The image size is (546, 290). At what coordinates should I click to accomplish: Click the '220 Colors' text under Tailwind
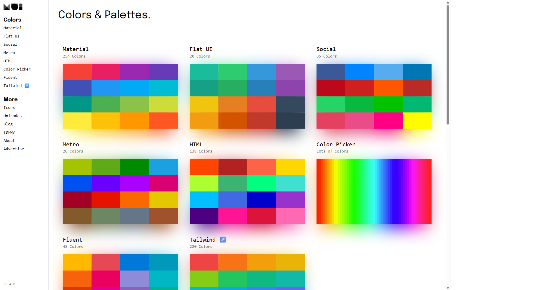click(201, 246)
